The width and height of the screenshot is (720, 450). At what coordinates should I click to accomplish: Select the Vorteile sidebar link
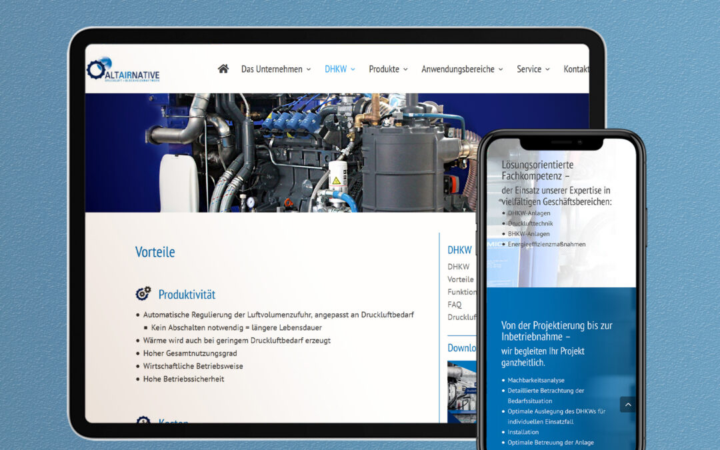click(461, 279)
